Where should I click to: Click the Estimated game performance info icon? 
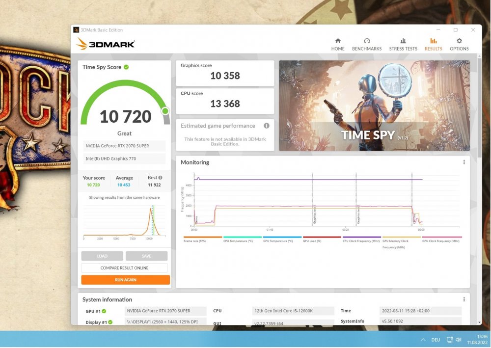(266, 126)
